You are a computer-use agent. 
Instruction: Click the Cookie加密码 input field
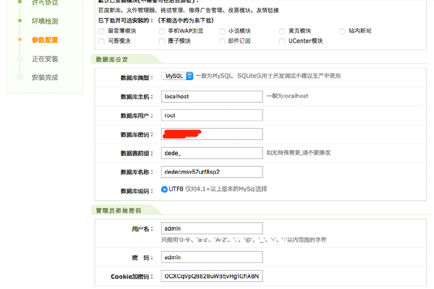tap(212, 277)
